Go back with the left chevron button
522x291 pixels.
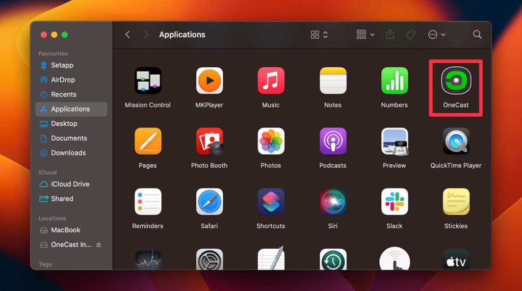click(x=127, y=35)
